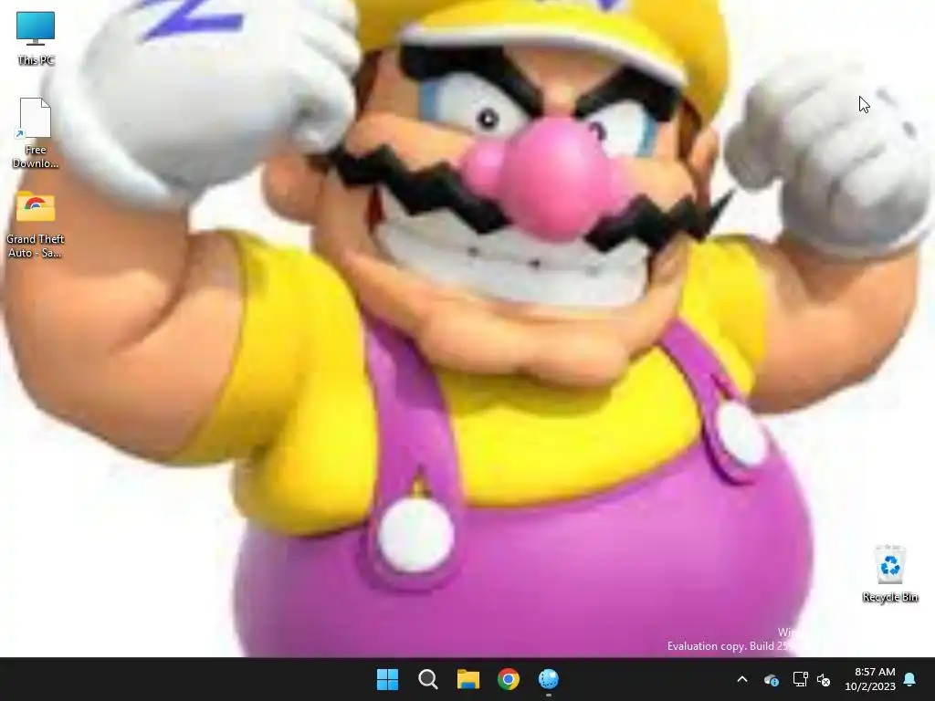Select the Free Download shortcut icon

coord(35,118)
